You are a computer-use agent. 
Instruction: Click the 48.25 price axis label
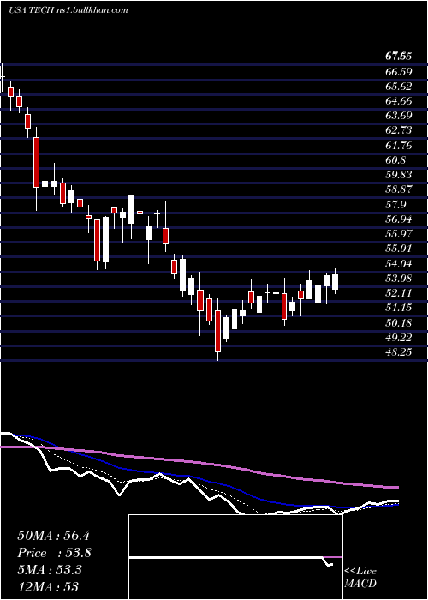399,351
